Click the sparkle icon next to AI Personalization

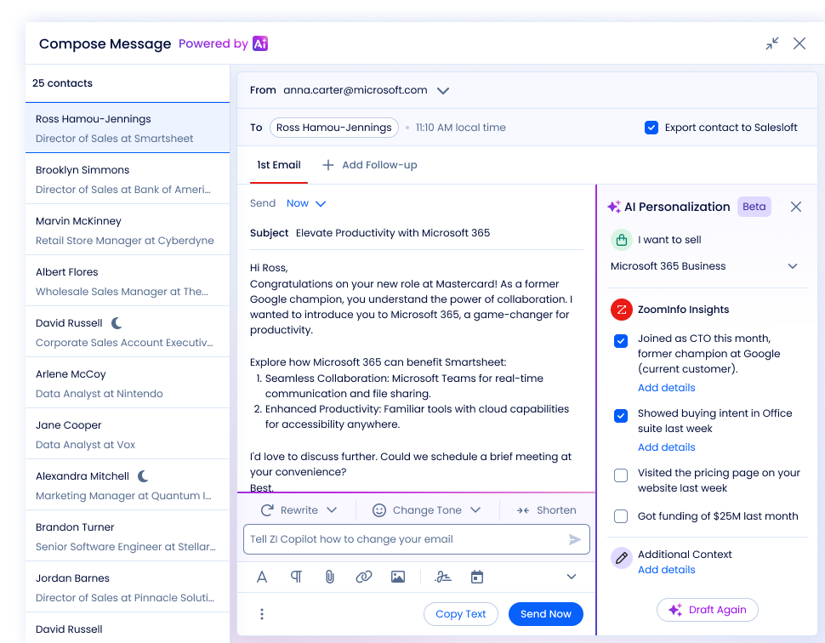click(x=614, y=207)
